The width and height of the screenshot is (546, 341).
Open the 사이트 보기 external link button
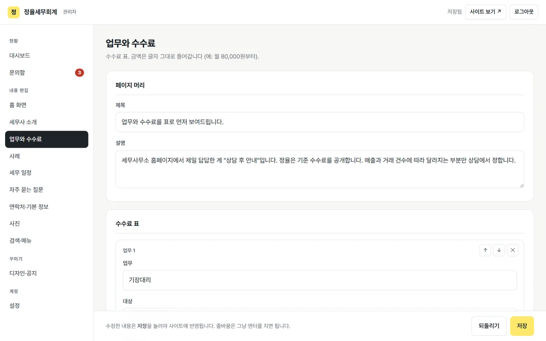click(x=486, y=12)
